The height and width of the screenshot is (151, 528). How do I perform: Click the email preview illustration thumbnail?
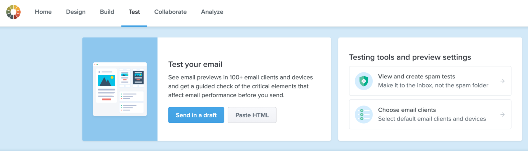coord(120,89)
